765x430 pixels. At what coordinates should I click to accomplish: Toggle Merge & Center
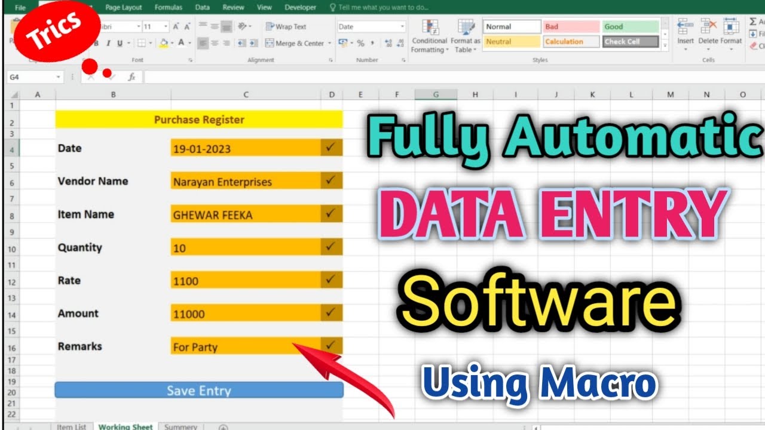click(x=295, y=43)
